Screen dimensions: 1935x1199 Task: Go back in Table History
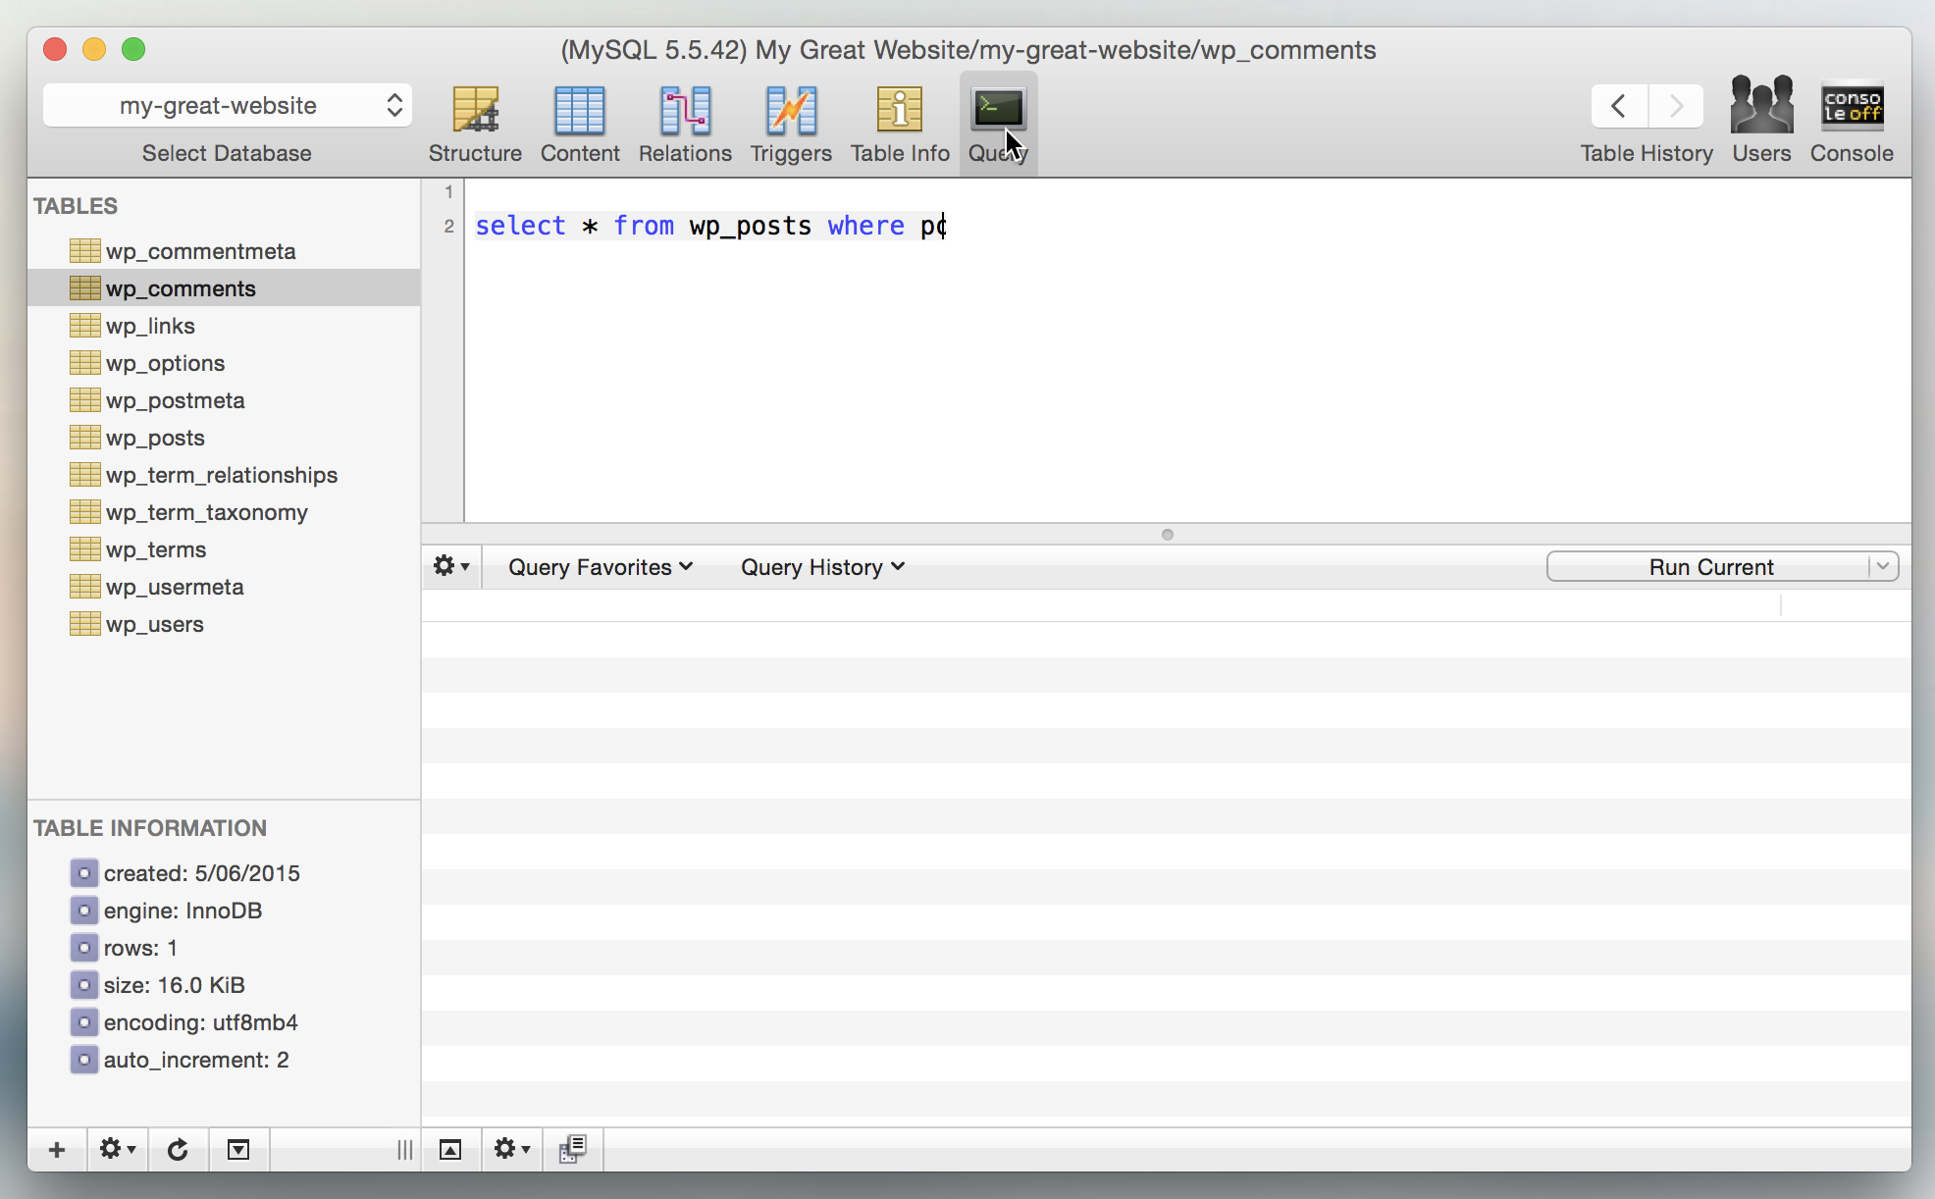pyautogui.click(x=1617, y=106)
